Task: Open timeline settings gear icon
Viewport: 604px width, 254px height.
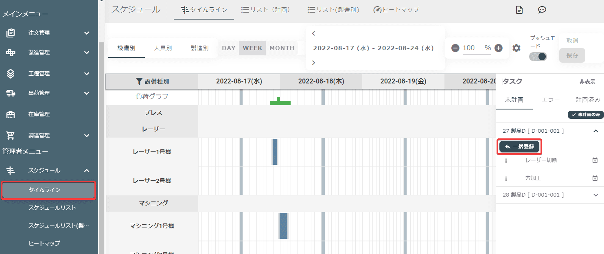Action: [x=516, y=48]
